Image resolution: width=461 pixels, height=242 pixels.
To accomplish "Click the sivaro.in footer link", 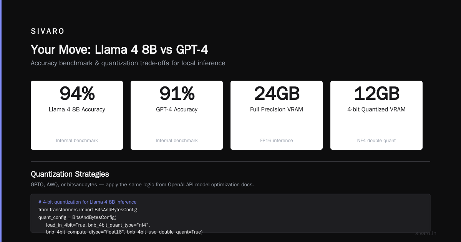I will 426,233.
